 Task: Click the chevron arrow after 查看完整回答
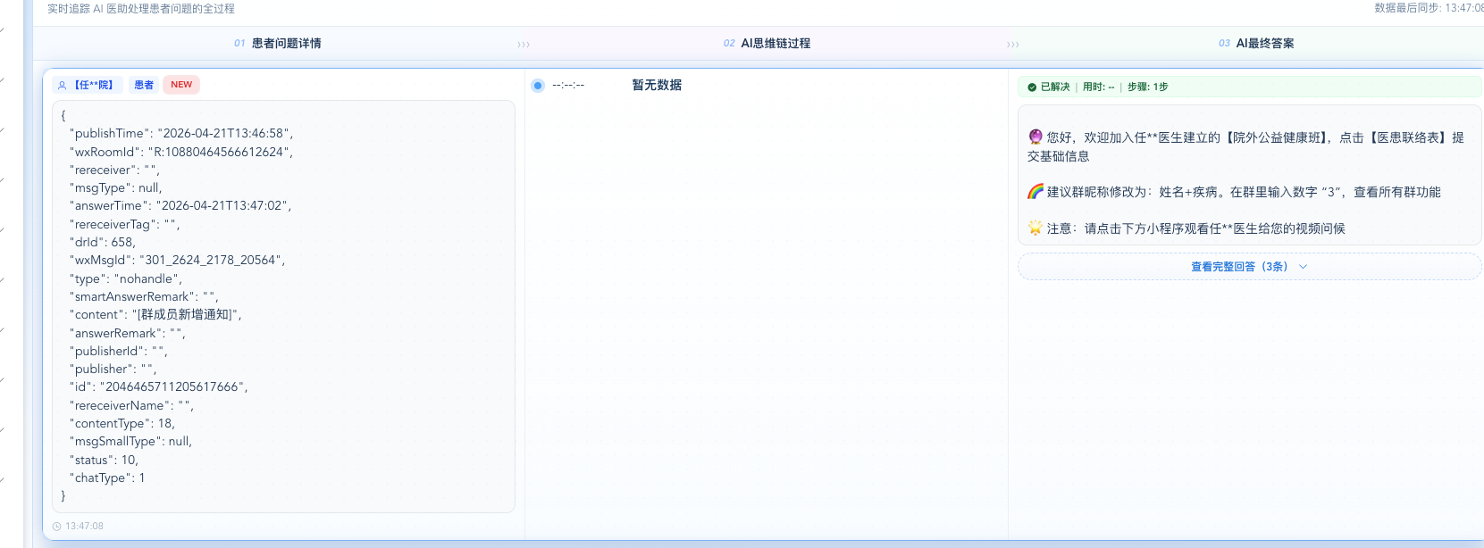pos(1304,267)
